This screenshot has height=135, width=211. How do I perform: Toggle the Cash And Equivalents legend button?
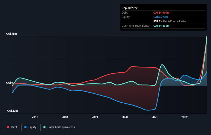tap(59, 127)
